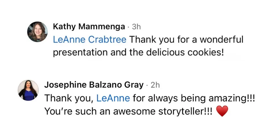Screen dimensions: 272x130
Task: Open Kathy Mammenga's profile photo
Action: 37,32
